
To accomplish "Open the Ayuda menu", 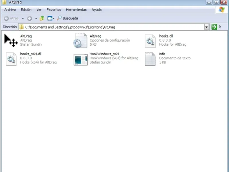I will (x=96, y=10).
